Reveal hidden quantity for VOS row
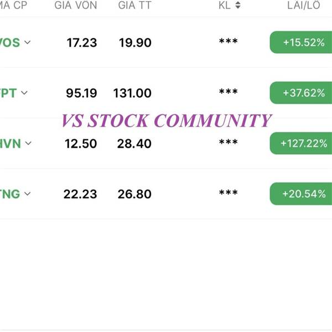The height and width of the screenshot is (332, 332). (x=228, y=41)
